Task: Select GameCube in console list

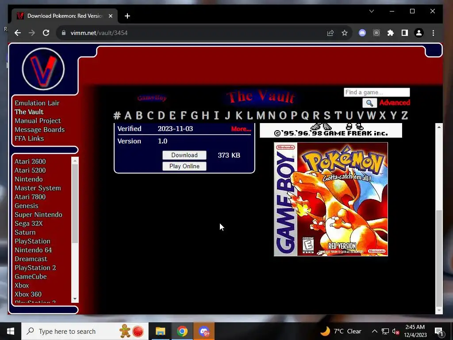Action: pos(31,277)
